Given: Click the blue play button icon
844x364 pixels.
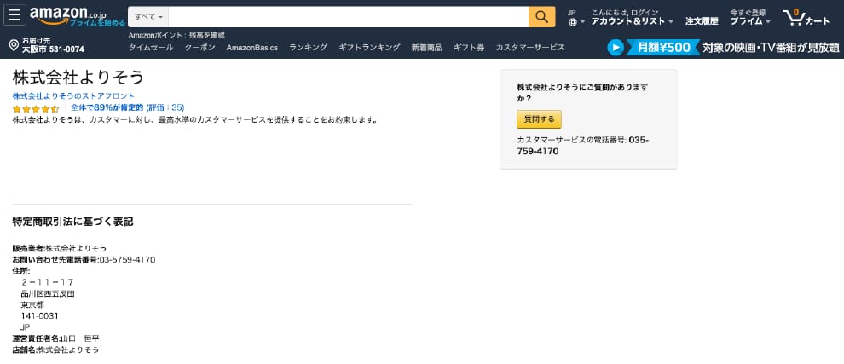Looking at the screenshot, I should pos(616,48).
